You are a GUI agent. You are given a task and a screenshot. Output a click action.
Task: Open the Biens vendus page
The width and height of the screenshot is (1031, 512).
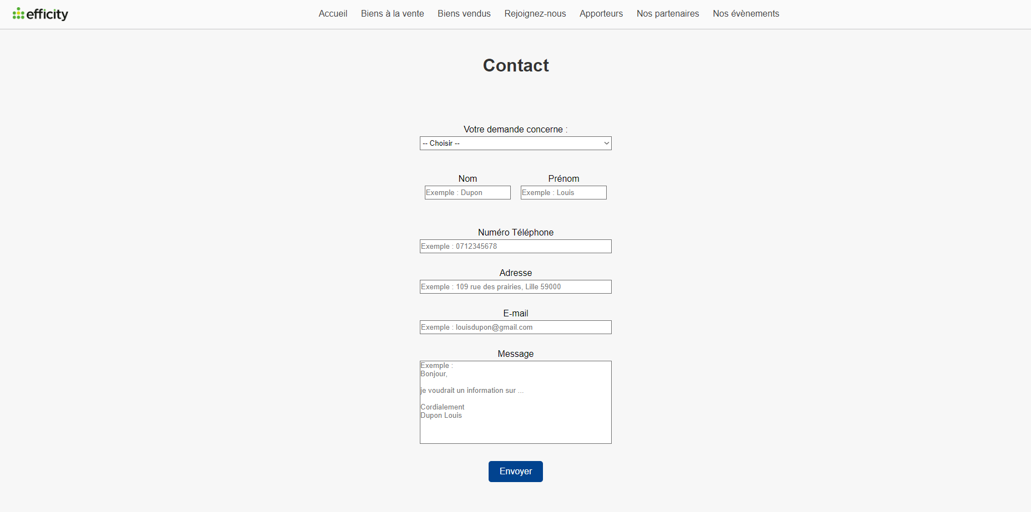(464, 14)
